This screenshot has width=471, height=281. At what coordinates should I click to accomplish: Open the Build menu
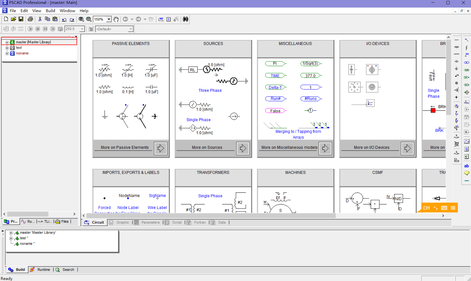click(x=50, y=11)
